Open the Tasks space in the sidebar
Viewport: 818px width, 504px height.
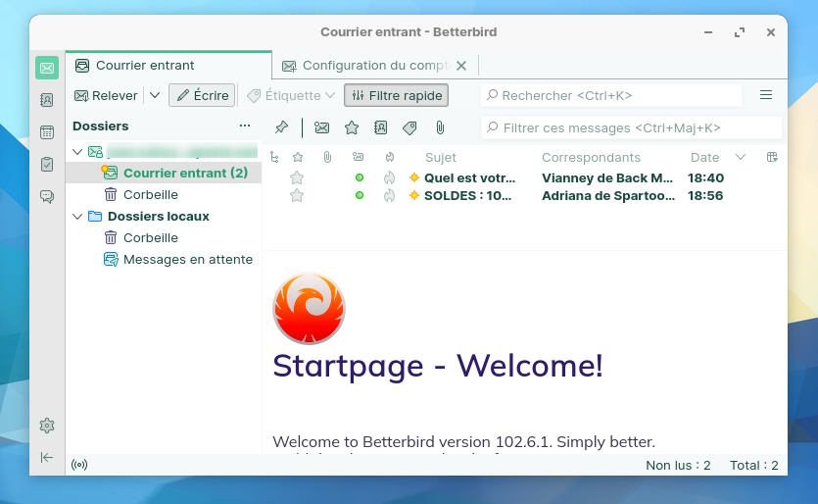tap(46, 165)
